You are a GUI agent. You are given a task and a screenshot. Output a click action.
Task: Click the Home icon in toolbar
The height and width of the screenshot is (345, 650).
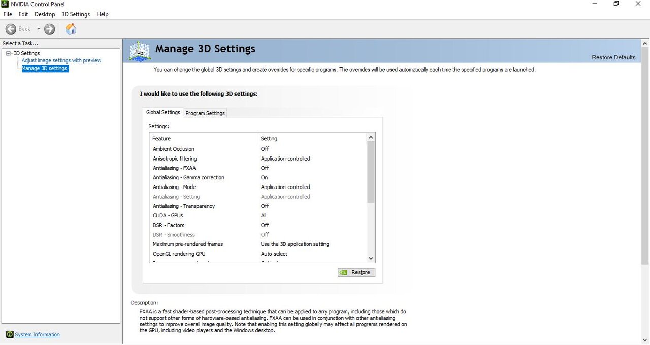(x=71, y=29)
